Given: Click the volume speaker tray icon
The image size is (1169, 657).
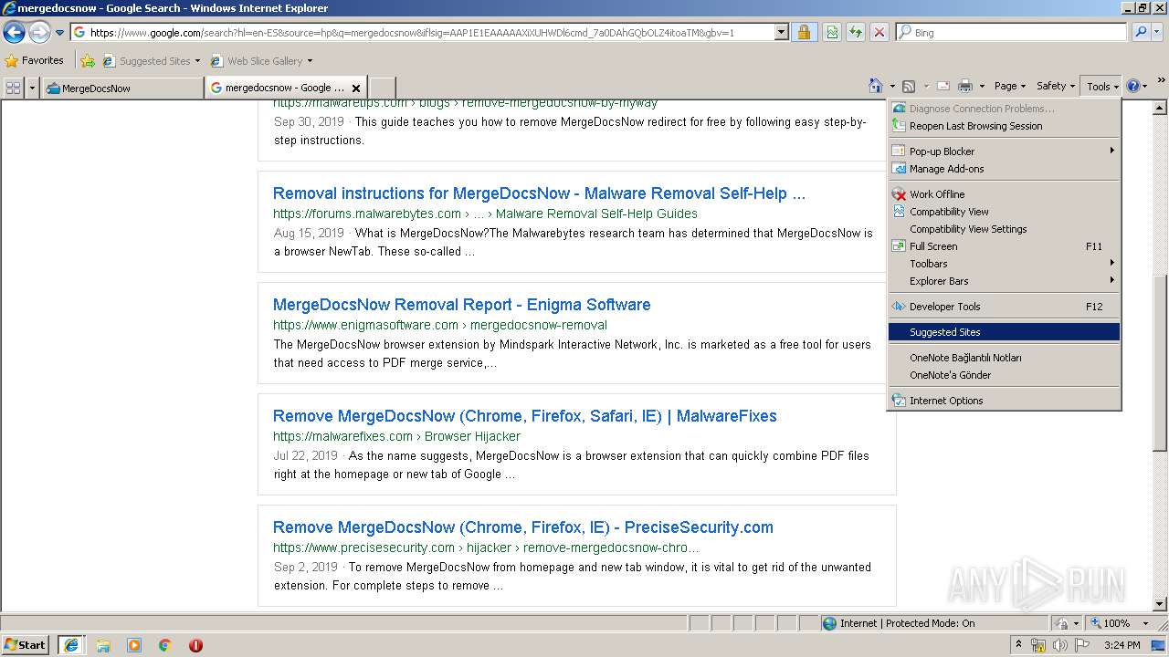Looking at the screenshot, I should 1060,645.
